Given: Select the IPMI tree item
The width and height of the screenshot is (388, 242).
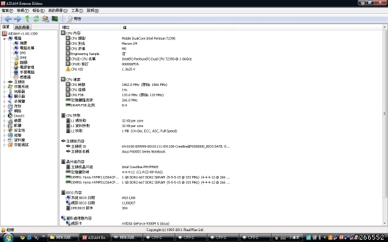Looking at the screenshot, I should coord(23,58).
